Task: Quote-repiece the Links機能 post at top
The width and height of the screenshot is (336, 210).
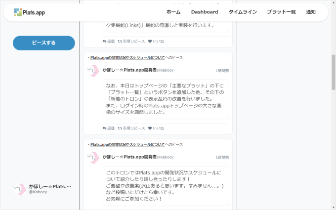Action: click(x=131, y=42)
